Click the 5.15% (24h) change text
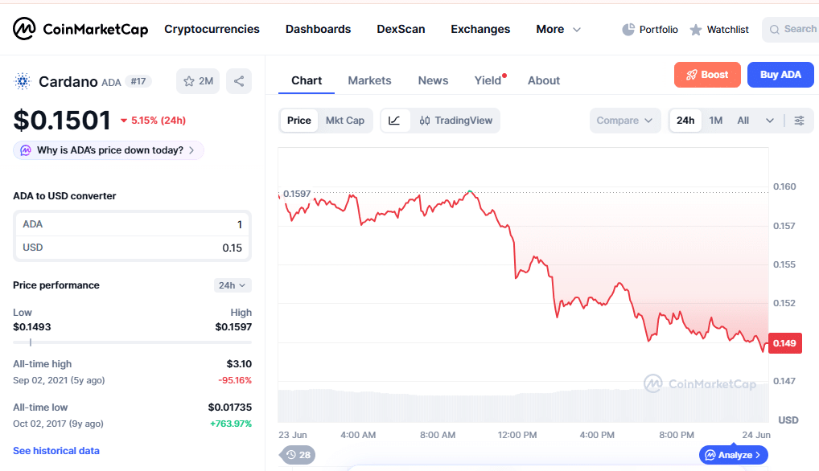Viewport: 819px width, 471px height. (158, 121)
